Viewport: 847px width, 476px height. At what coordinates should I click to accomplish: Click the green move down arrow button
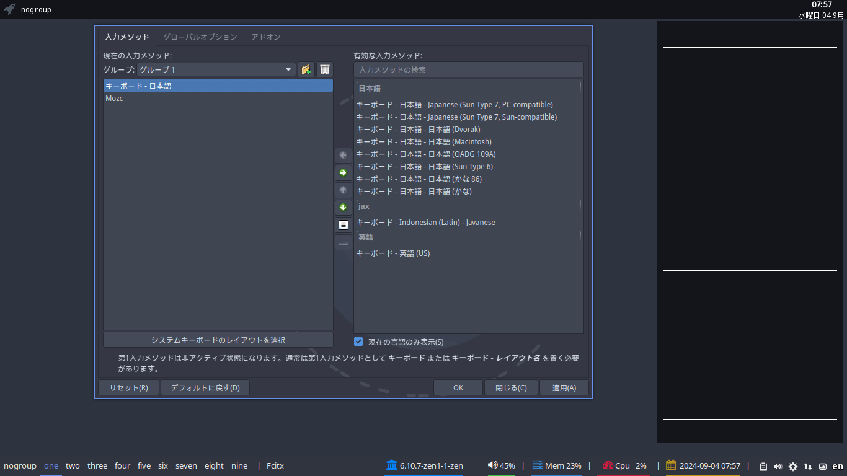[x=344, y=207]
